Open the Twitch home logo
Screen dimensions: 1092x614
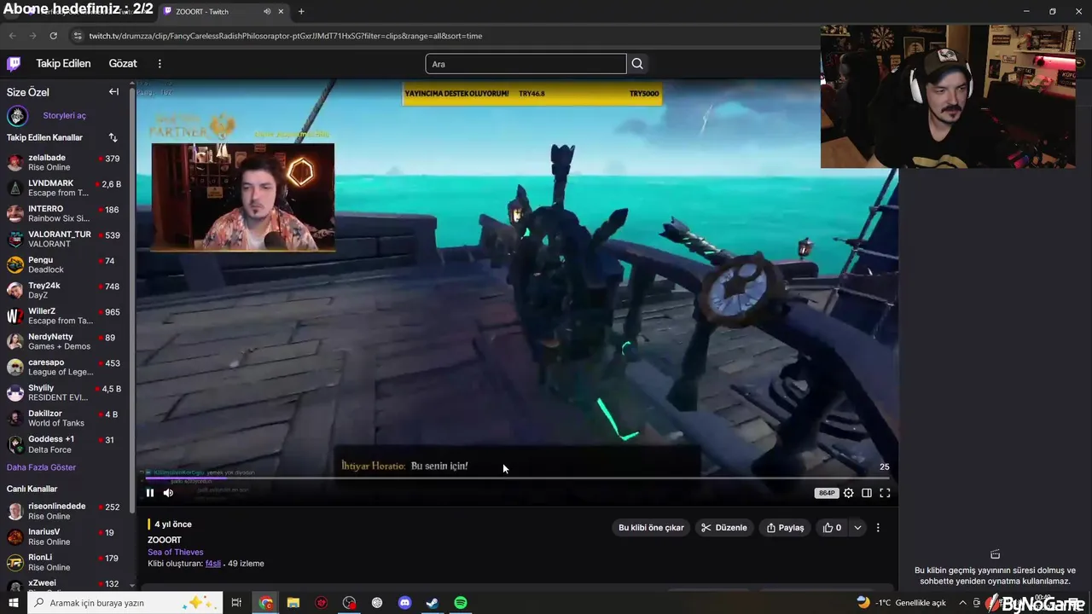point(14,63)
